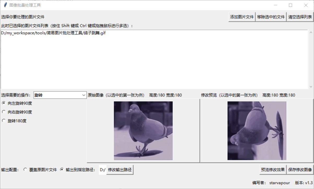Click the original pigeon image preview
The image size is (314, 189).
tap(143, 130)
